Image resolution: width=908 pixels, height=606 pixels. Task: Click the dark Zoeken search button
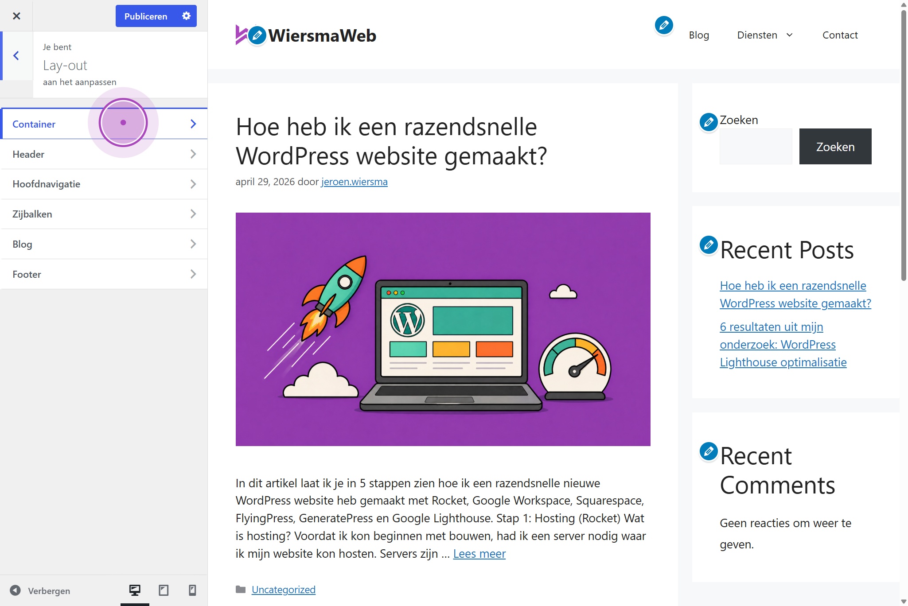835,147
